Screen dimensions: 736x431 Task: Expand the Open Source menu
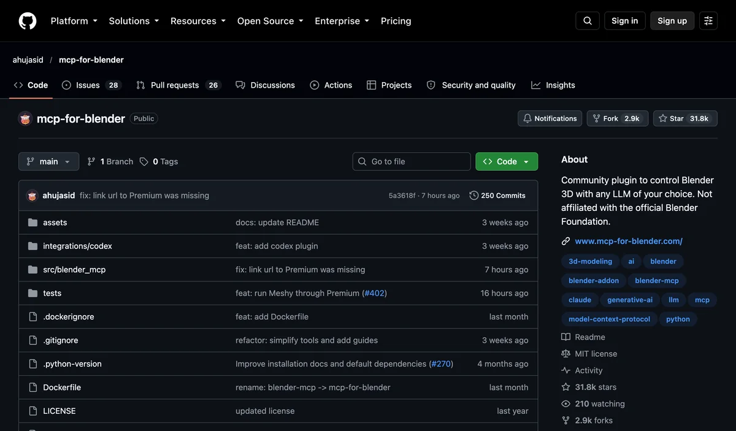point(270,21)
